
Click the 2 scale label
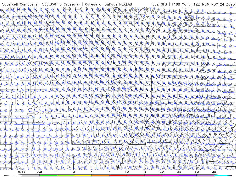pyautogui.click(x=74, y=172)
